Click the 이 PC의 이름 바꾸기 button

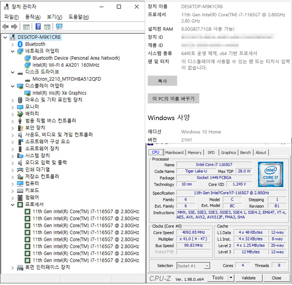[174, 98]
